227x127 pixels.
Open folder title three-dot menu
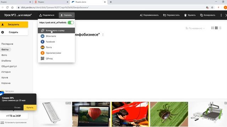click(x=103, y=35)
